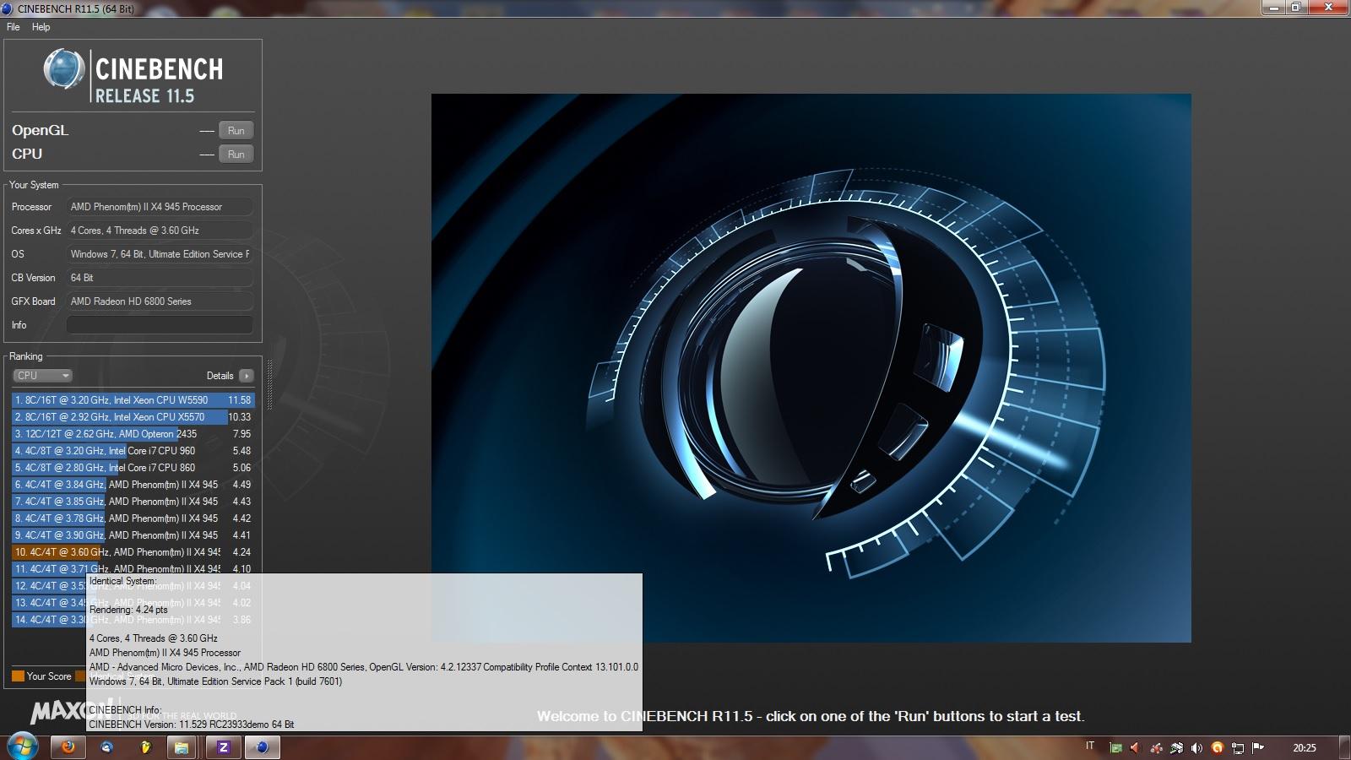Open the red speaker audio manager tray icon

1135,747
